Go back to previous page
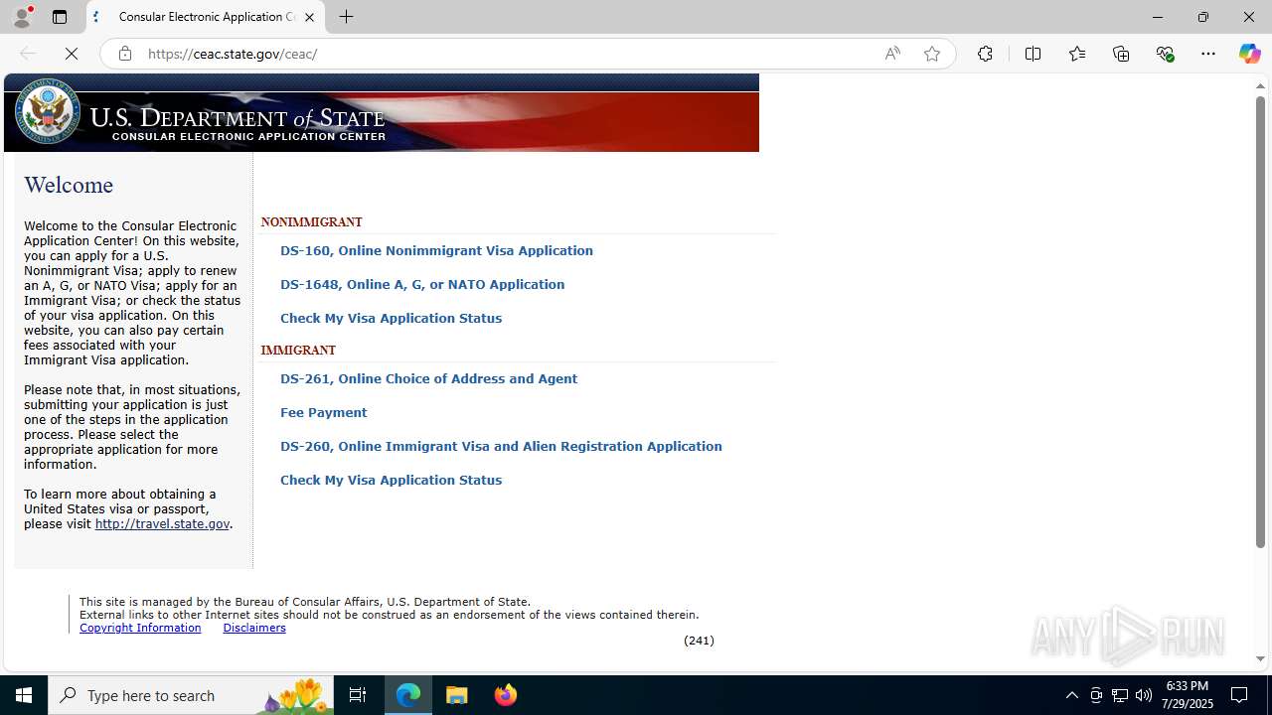This screenshot has width=1272, height=715. click(28, 54)
